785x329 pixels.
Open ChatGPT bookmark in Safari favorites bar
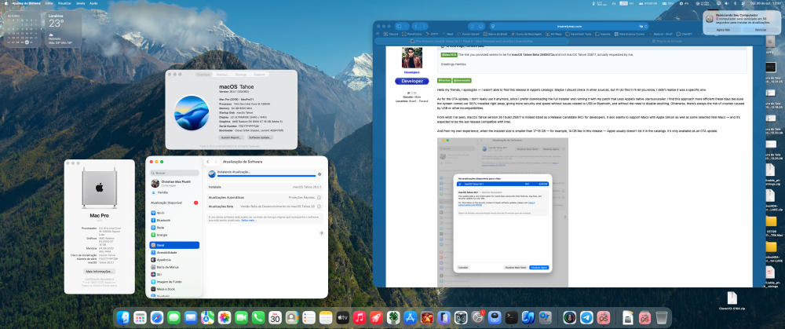click(x=685, y=34)
